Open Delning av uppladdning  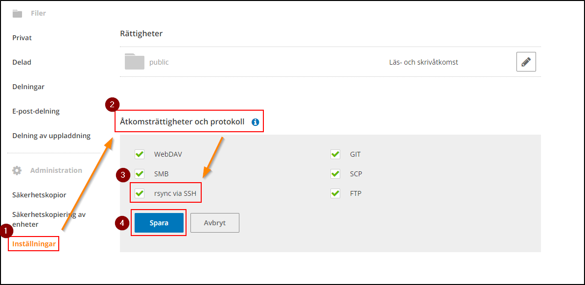pos(51,136)
